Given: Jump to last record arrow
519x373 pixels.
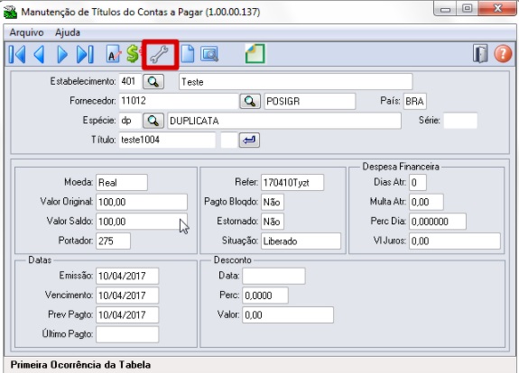Looking at the screenshot, I should tap(85, 54).
